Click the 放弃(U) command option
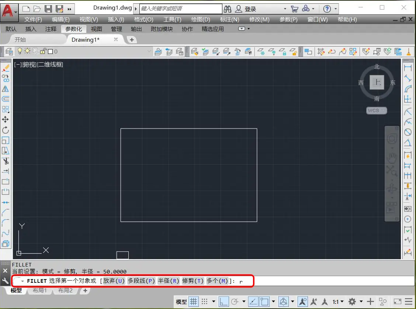 114,281
